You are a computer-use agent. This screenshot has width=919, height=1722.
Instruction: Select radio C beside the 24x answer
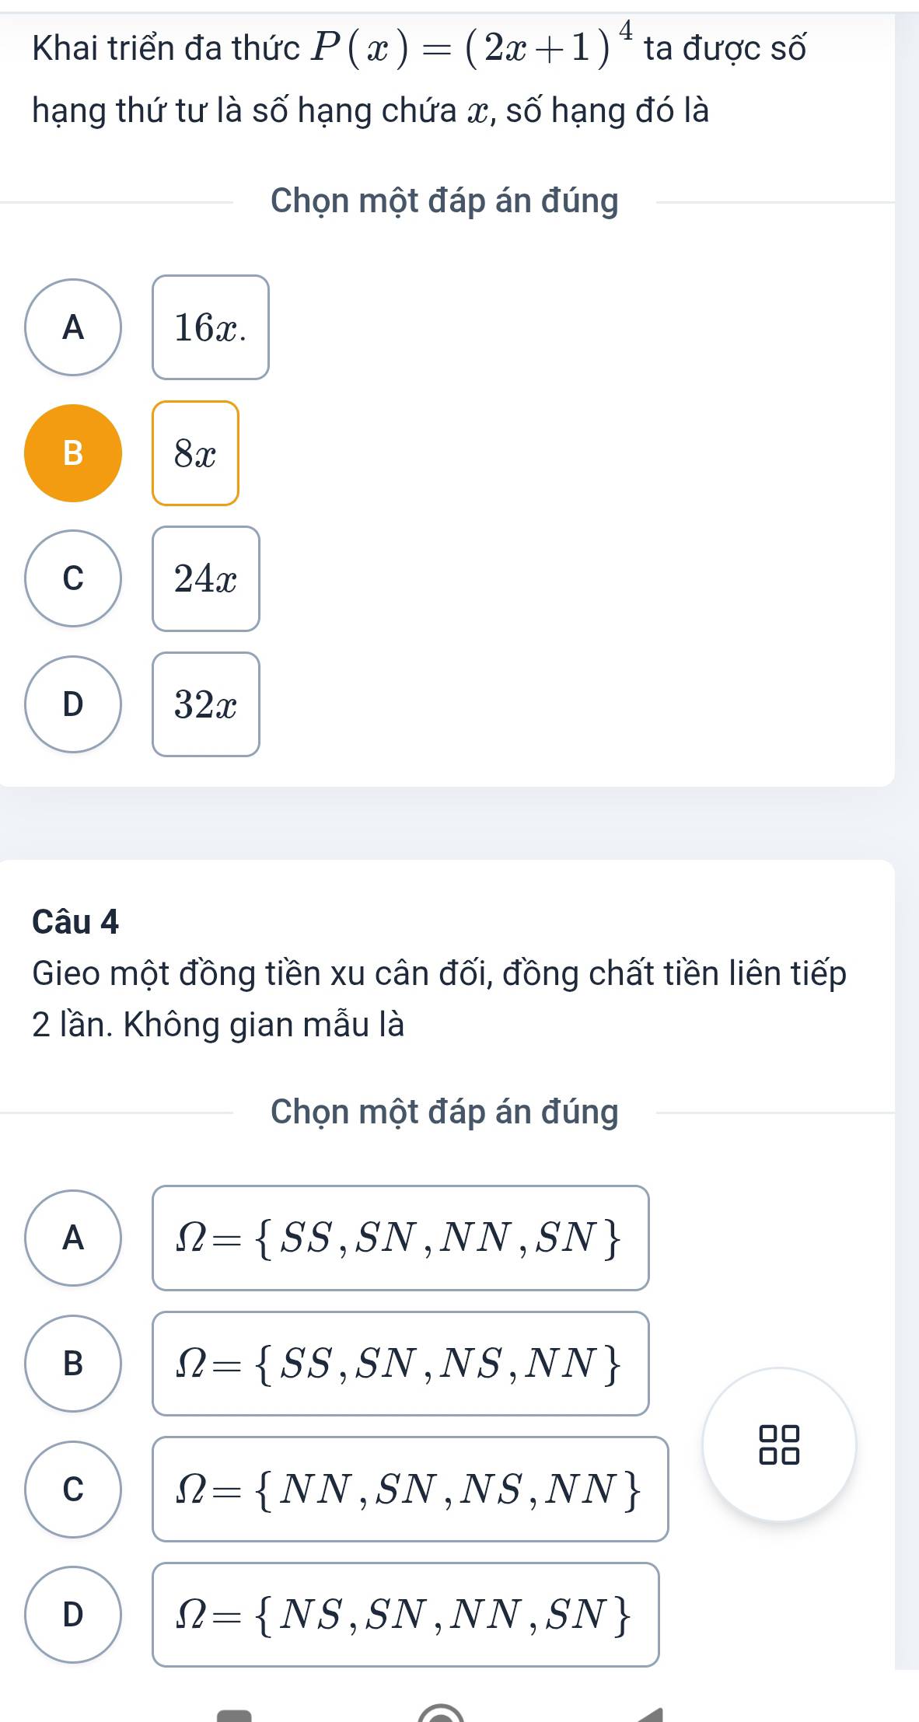[73, 578]
